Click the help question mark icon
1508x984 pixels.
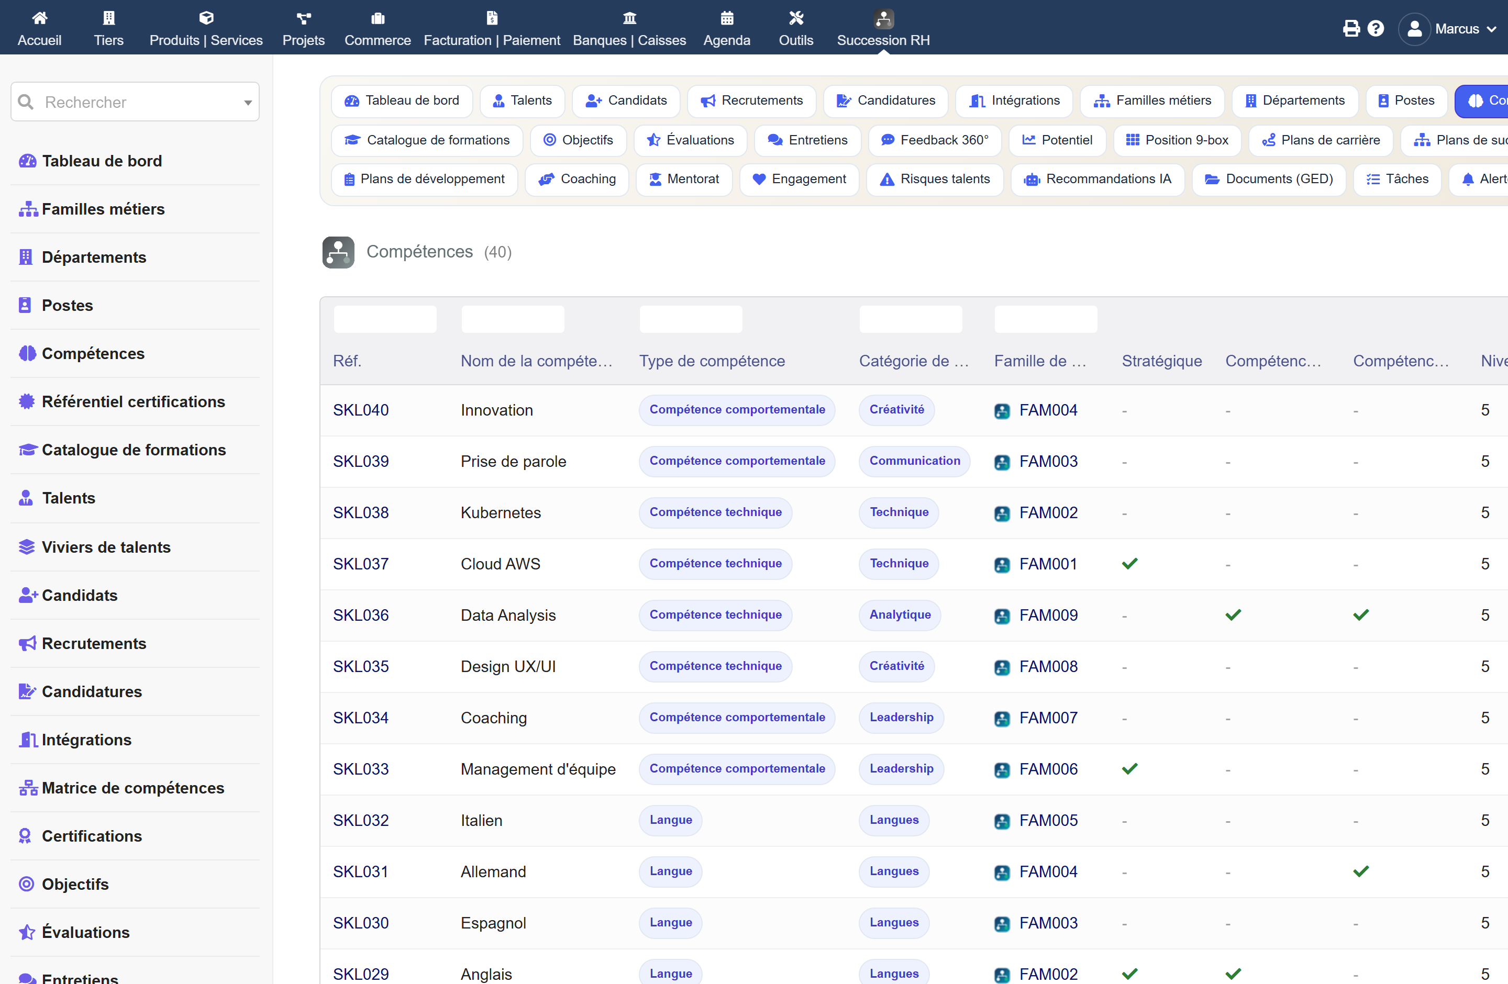click(x=1376, y=28)
